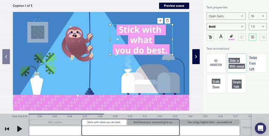This screenshot has width=269, height=136.
Task: Open the chat support bubble
Action: (x=260, y=128)
